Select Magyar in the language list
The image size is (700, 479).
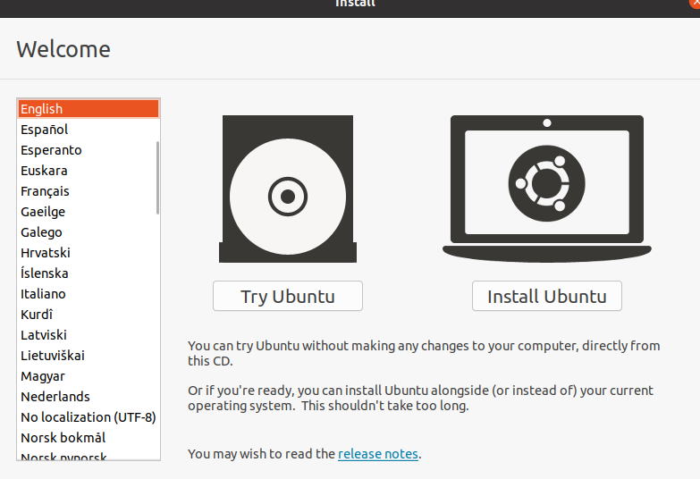pyautogui.click(x=43, y=376)
